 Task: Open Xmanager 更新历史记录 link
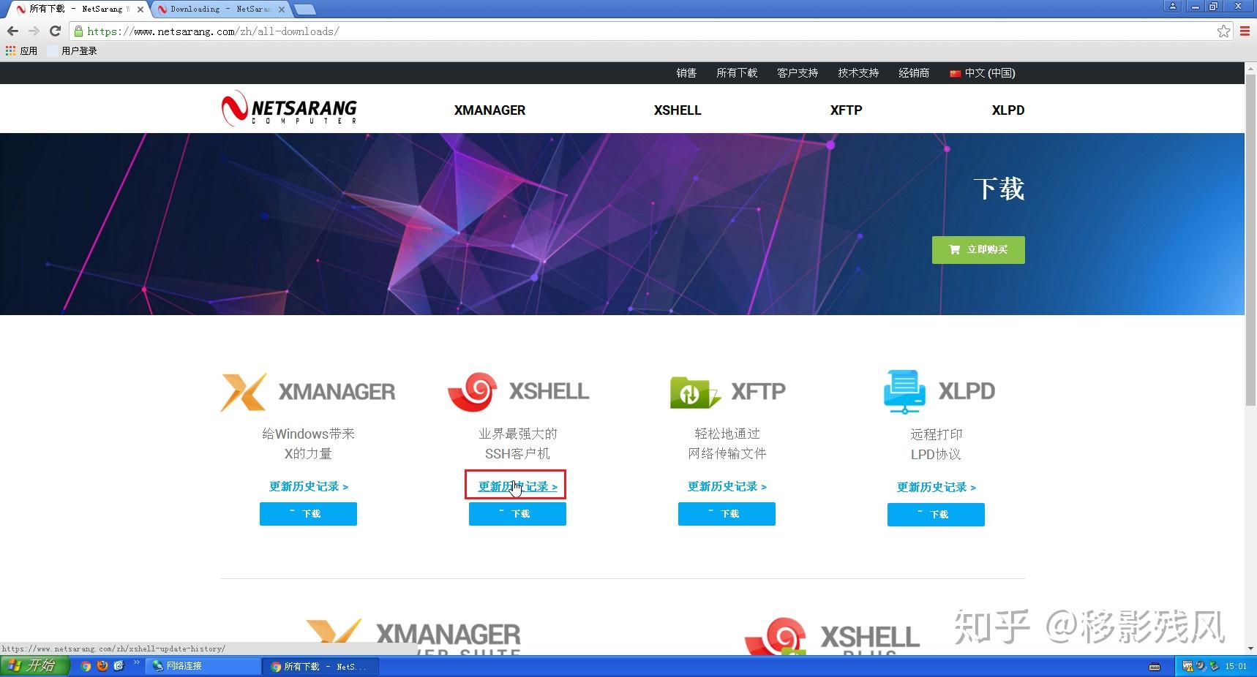pyautogui.click(x=308, y=486)
